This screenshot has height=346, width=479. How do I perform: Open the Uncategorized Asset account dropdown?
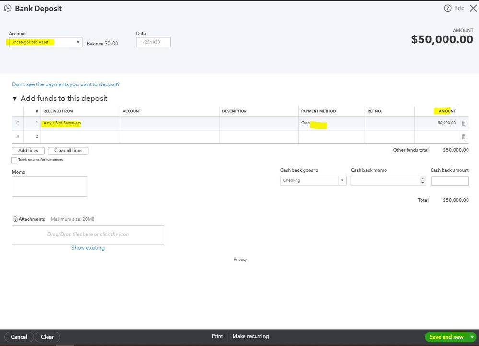pyautogui.click(x=78, y=42)
